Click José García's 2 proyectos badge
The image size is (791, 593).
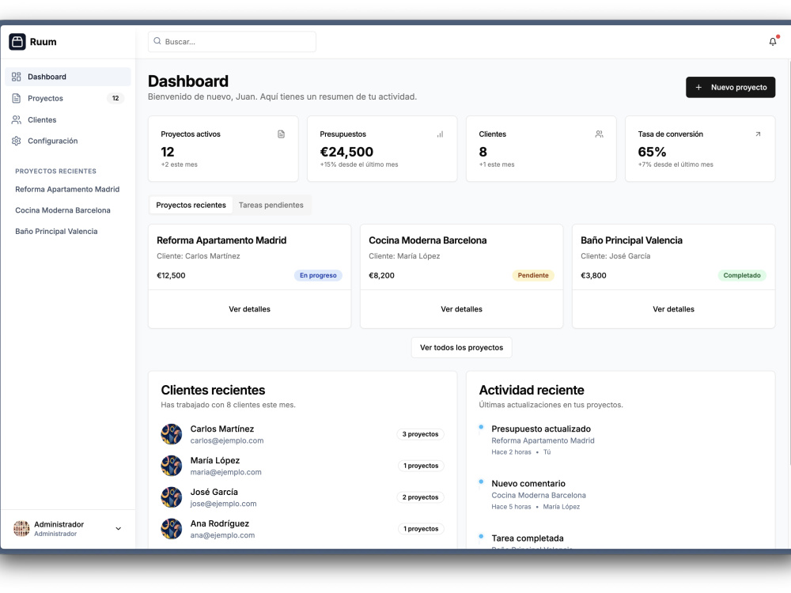click(420, 497)
